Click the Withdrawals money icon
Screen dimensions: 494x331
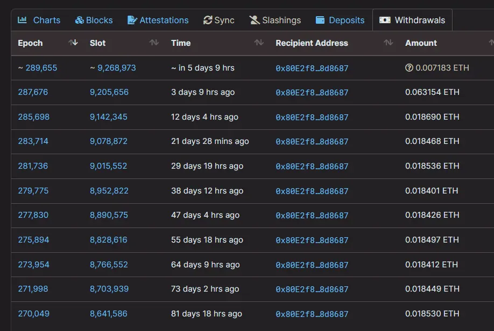(x=385, y=20)
